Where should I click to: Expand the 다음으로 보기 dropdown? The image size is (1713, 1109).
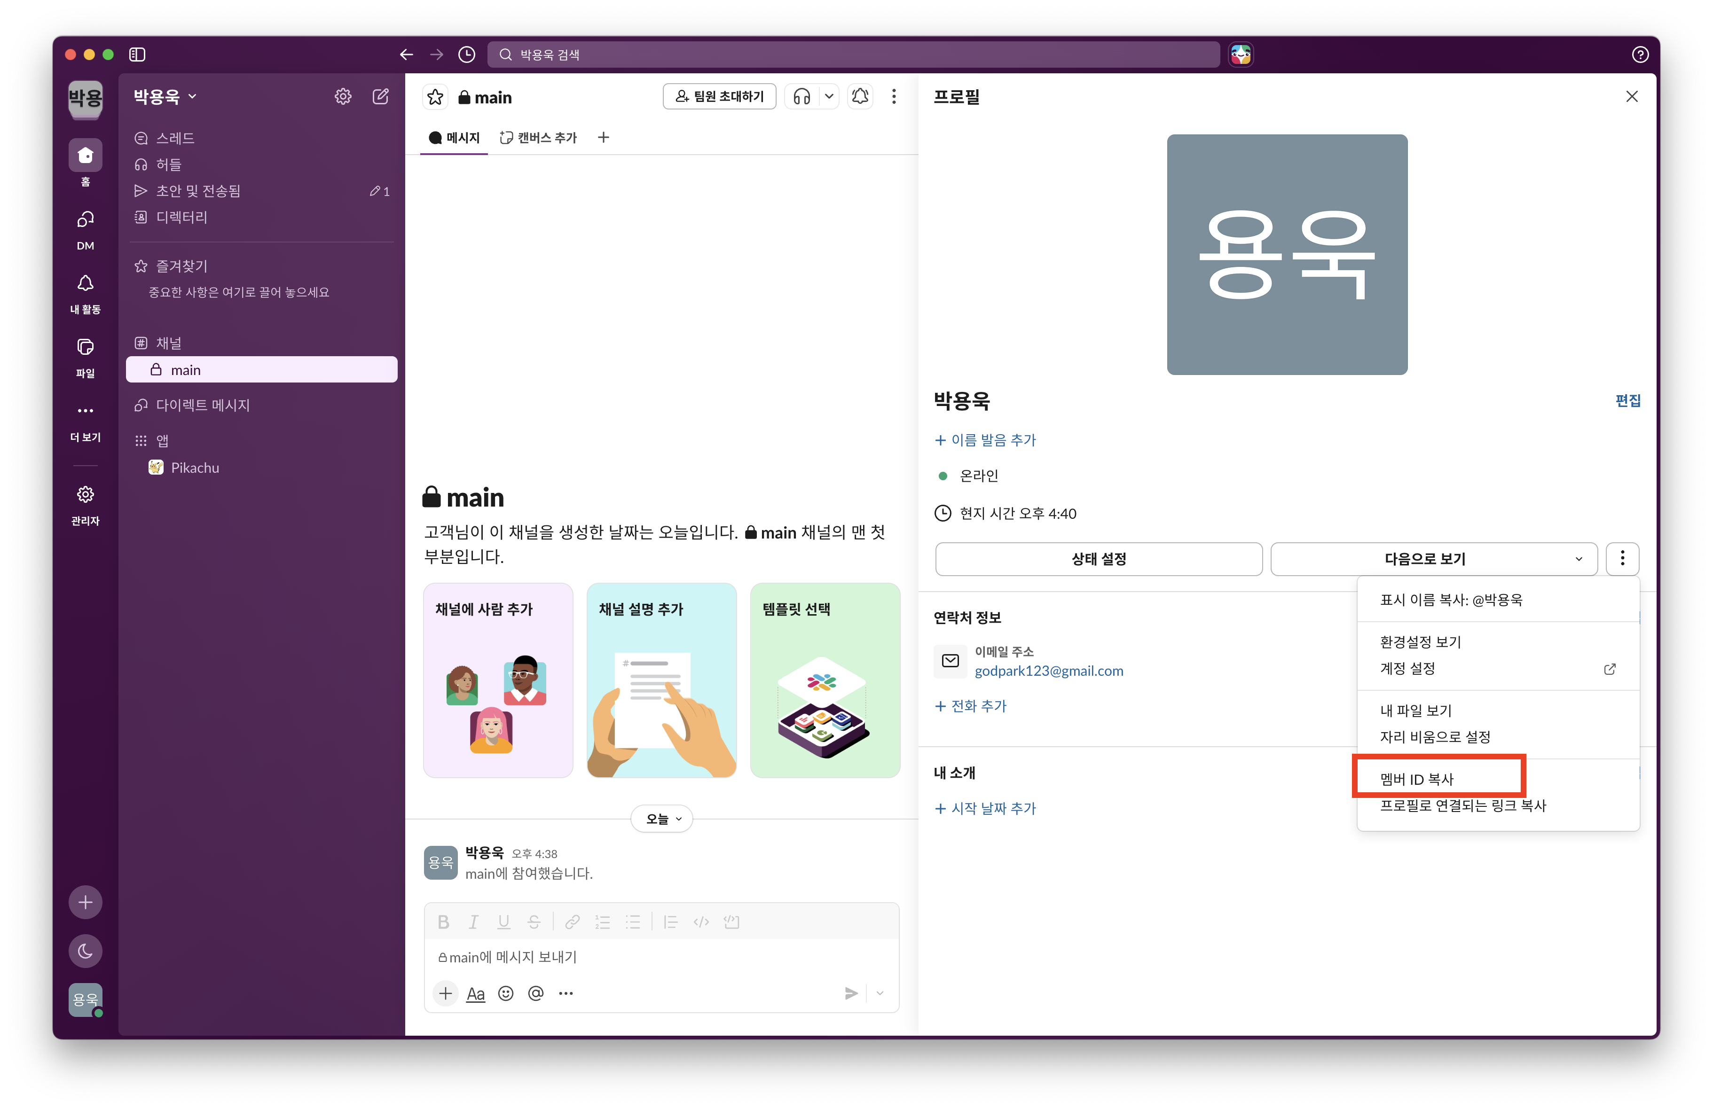click(x=1434, y=558)
